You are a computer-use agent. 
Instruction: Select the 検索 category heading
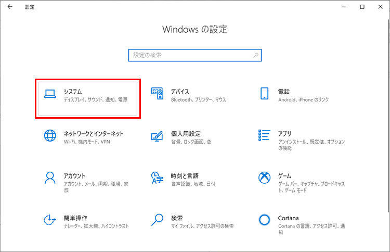pyautogui.click(x=177, y=218)
